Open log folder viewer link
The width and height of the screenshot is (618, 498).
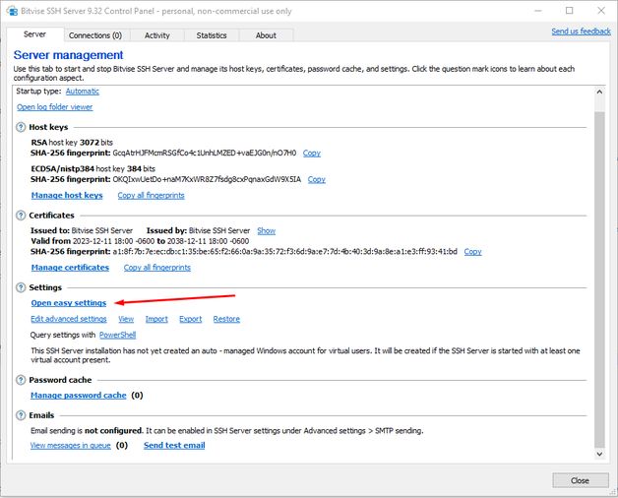coord(55,107)
